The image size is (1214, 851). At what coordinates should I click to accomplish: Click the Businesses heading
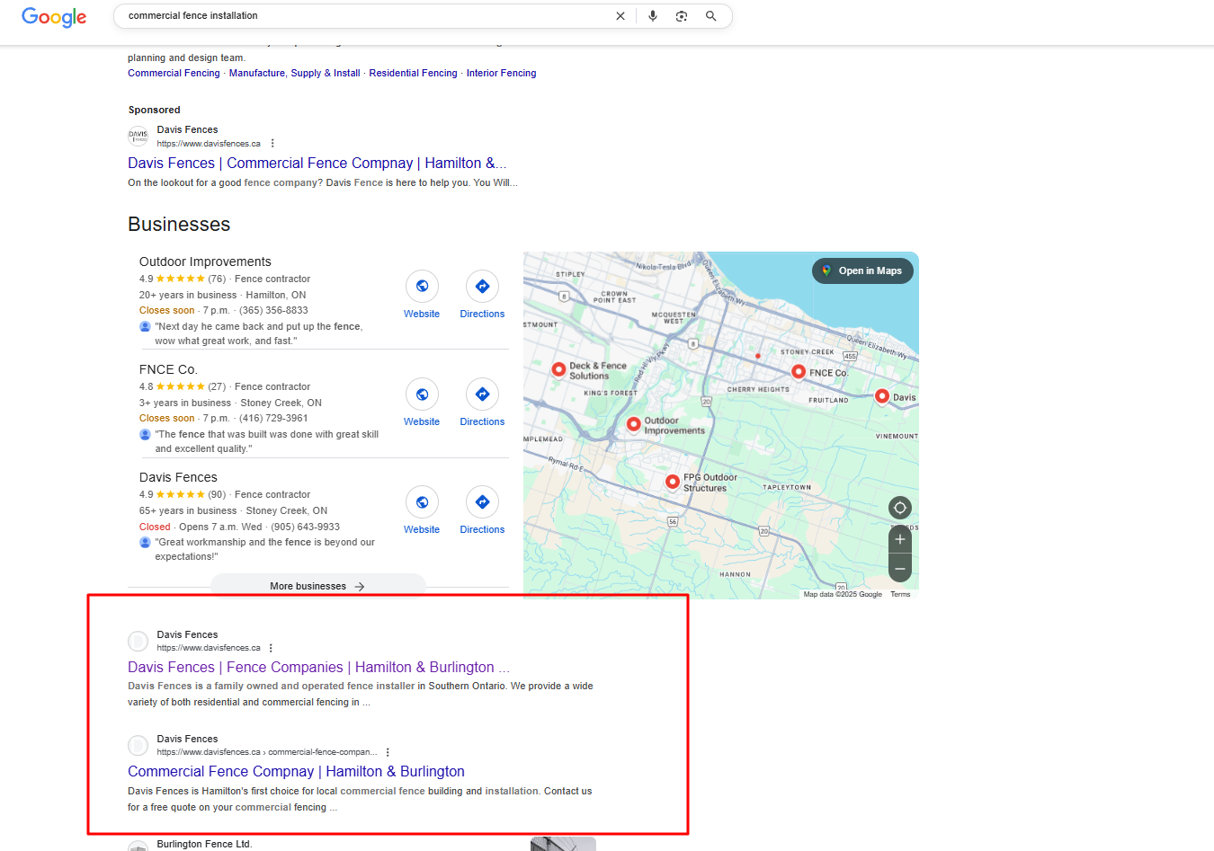(179, 225)
